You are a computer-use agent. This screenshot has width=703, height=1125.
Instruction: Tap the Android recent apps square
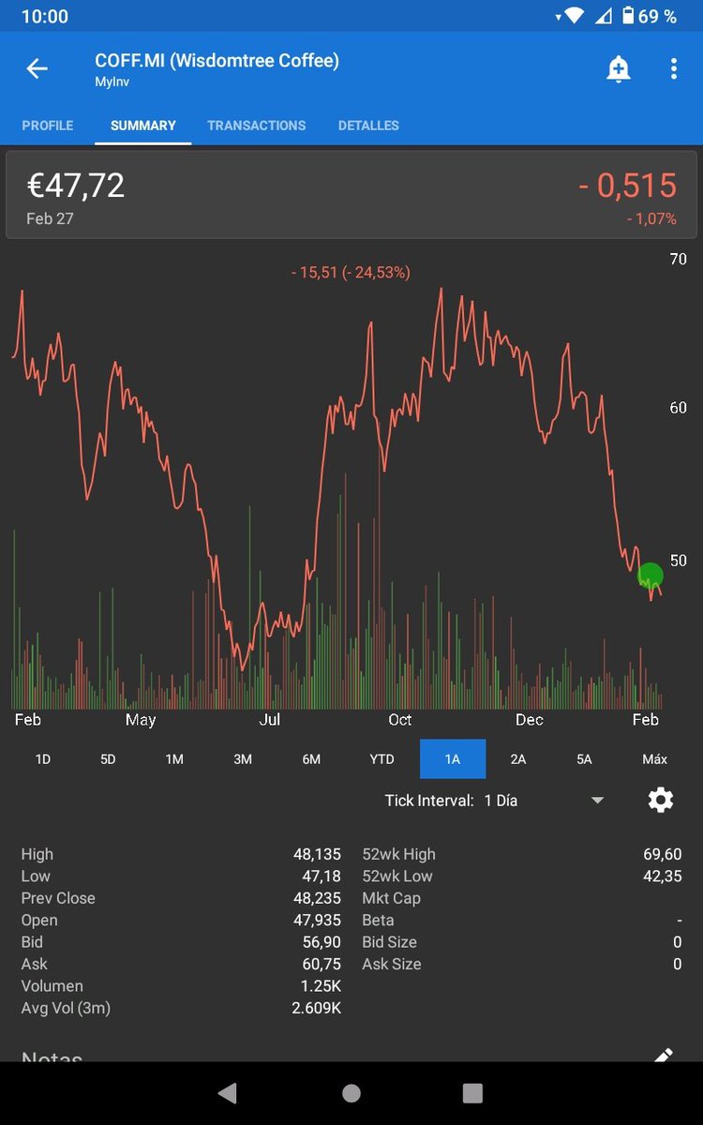[473, 1093]
